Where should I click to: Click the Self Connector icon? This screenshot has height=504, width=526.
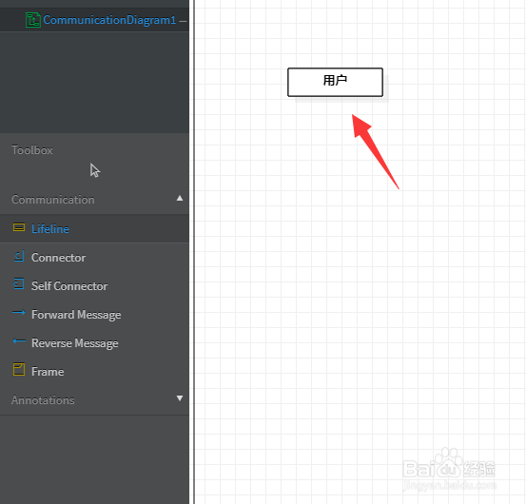19,283
